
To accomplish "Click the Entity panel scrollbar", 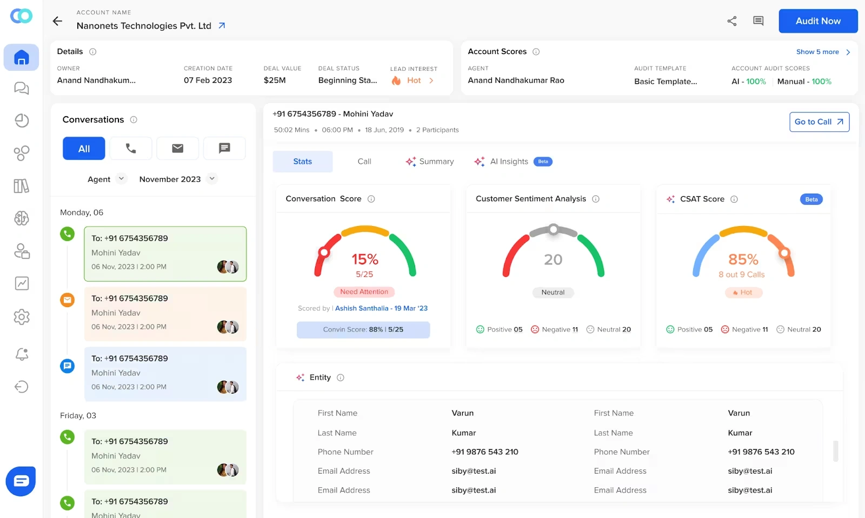I will (x=835, y=451).
